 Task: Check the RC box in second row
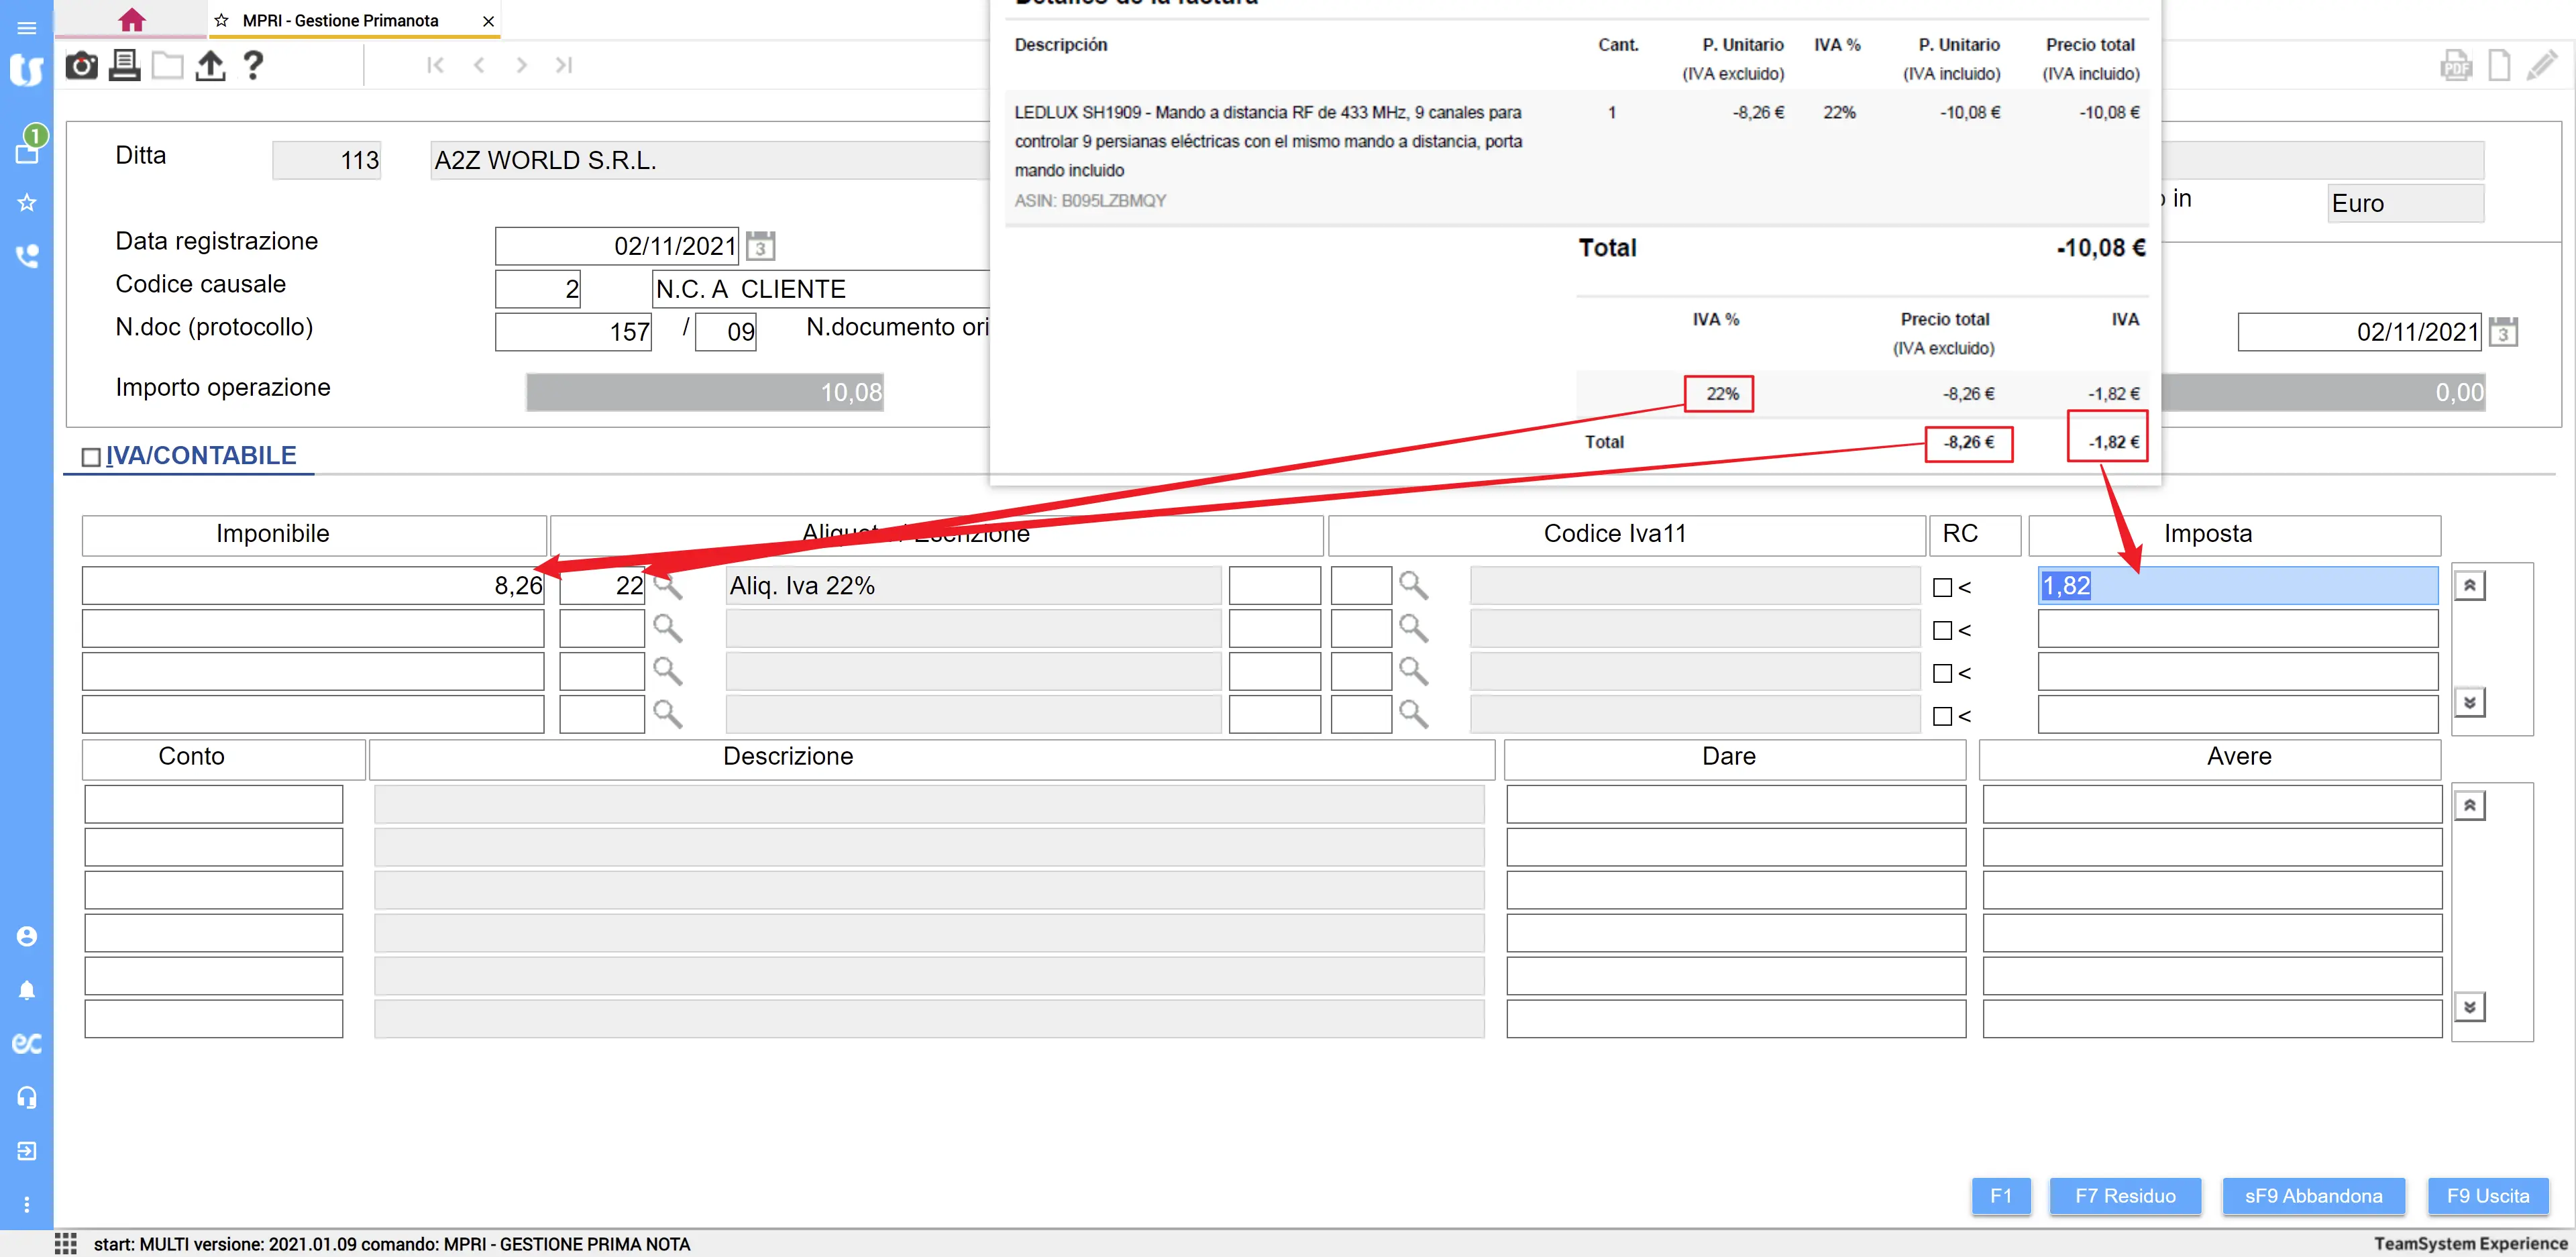tap(1942, 631)
